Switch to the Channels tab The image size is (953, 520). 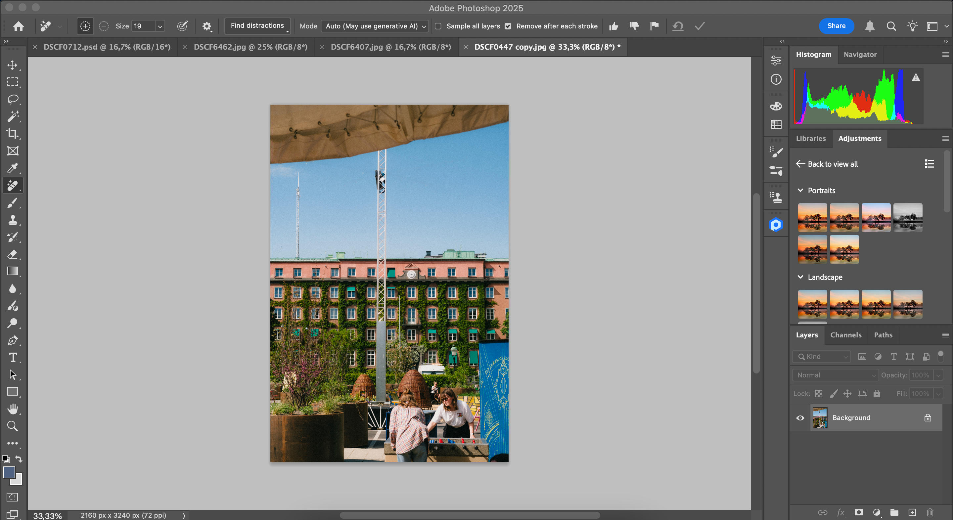coord(846,335)
